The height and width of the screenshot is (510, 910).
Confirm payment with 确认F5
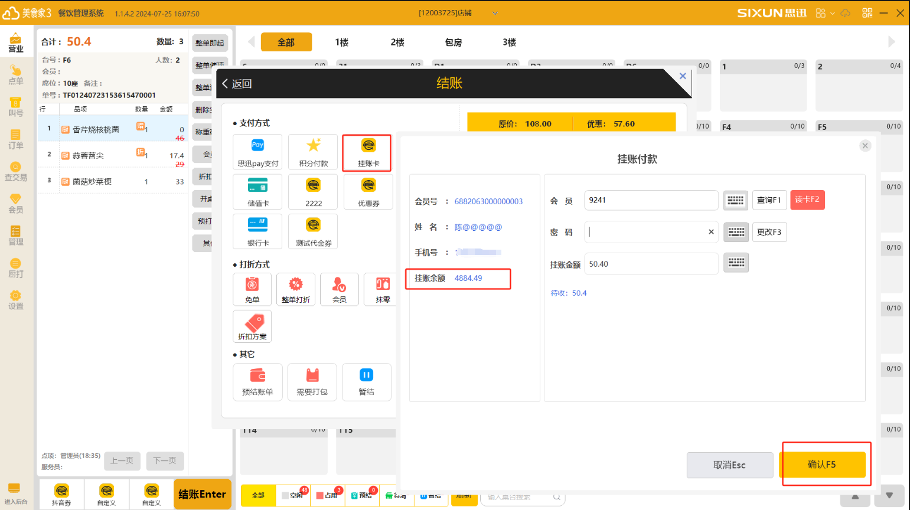pos(822,465)
